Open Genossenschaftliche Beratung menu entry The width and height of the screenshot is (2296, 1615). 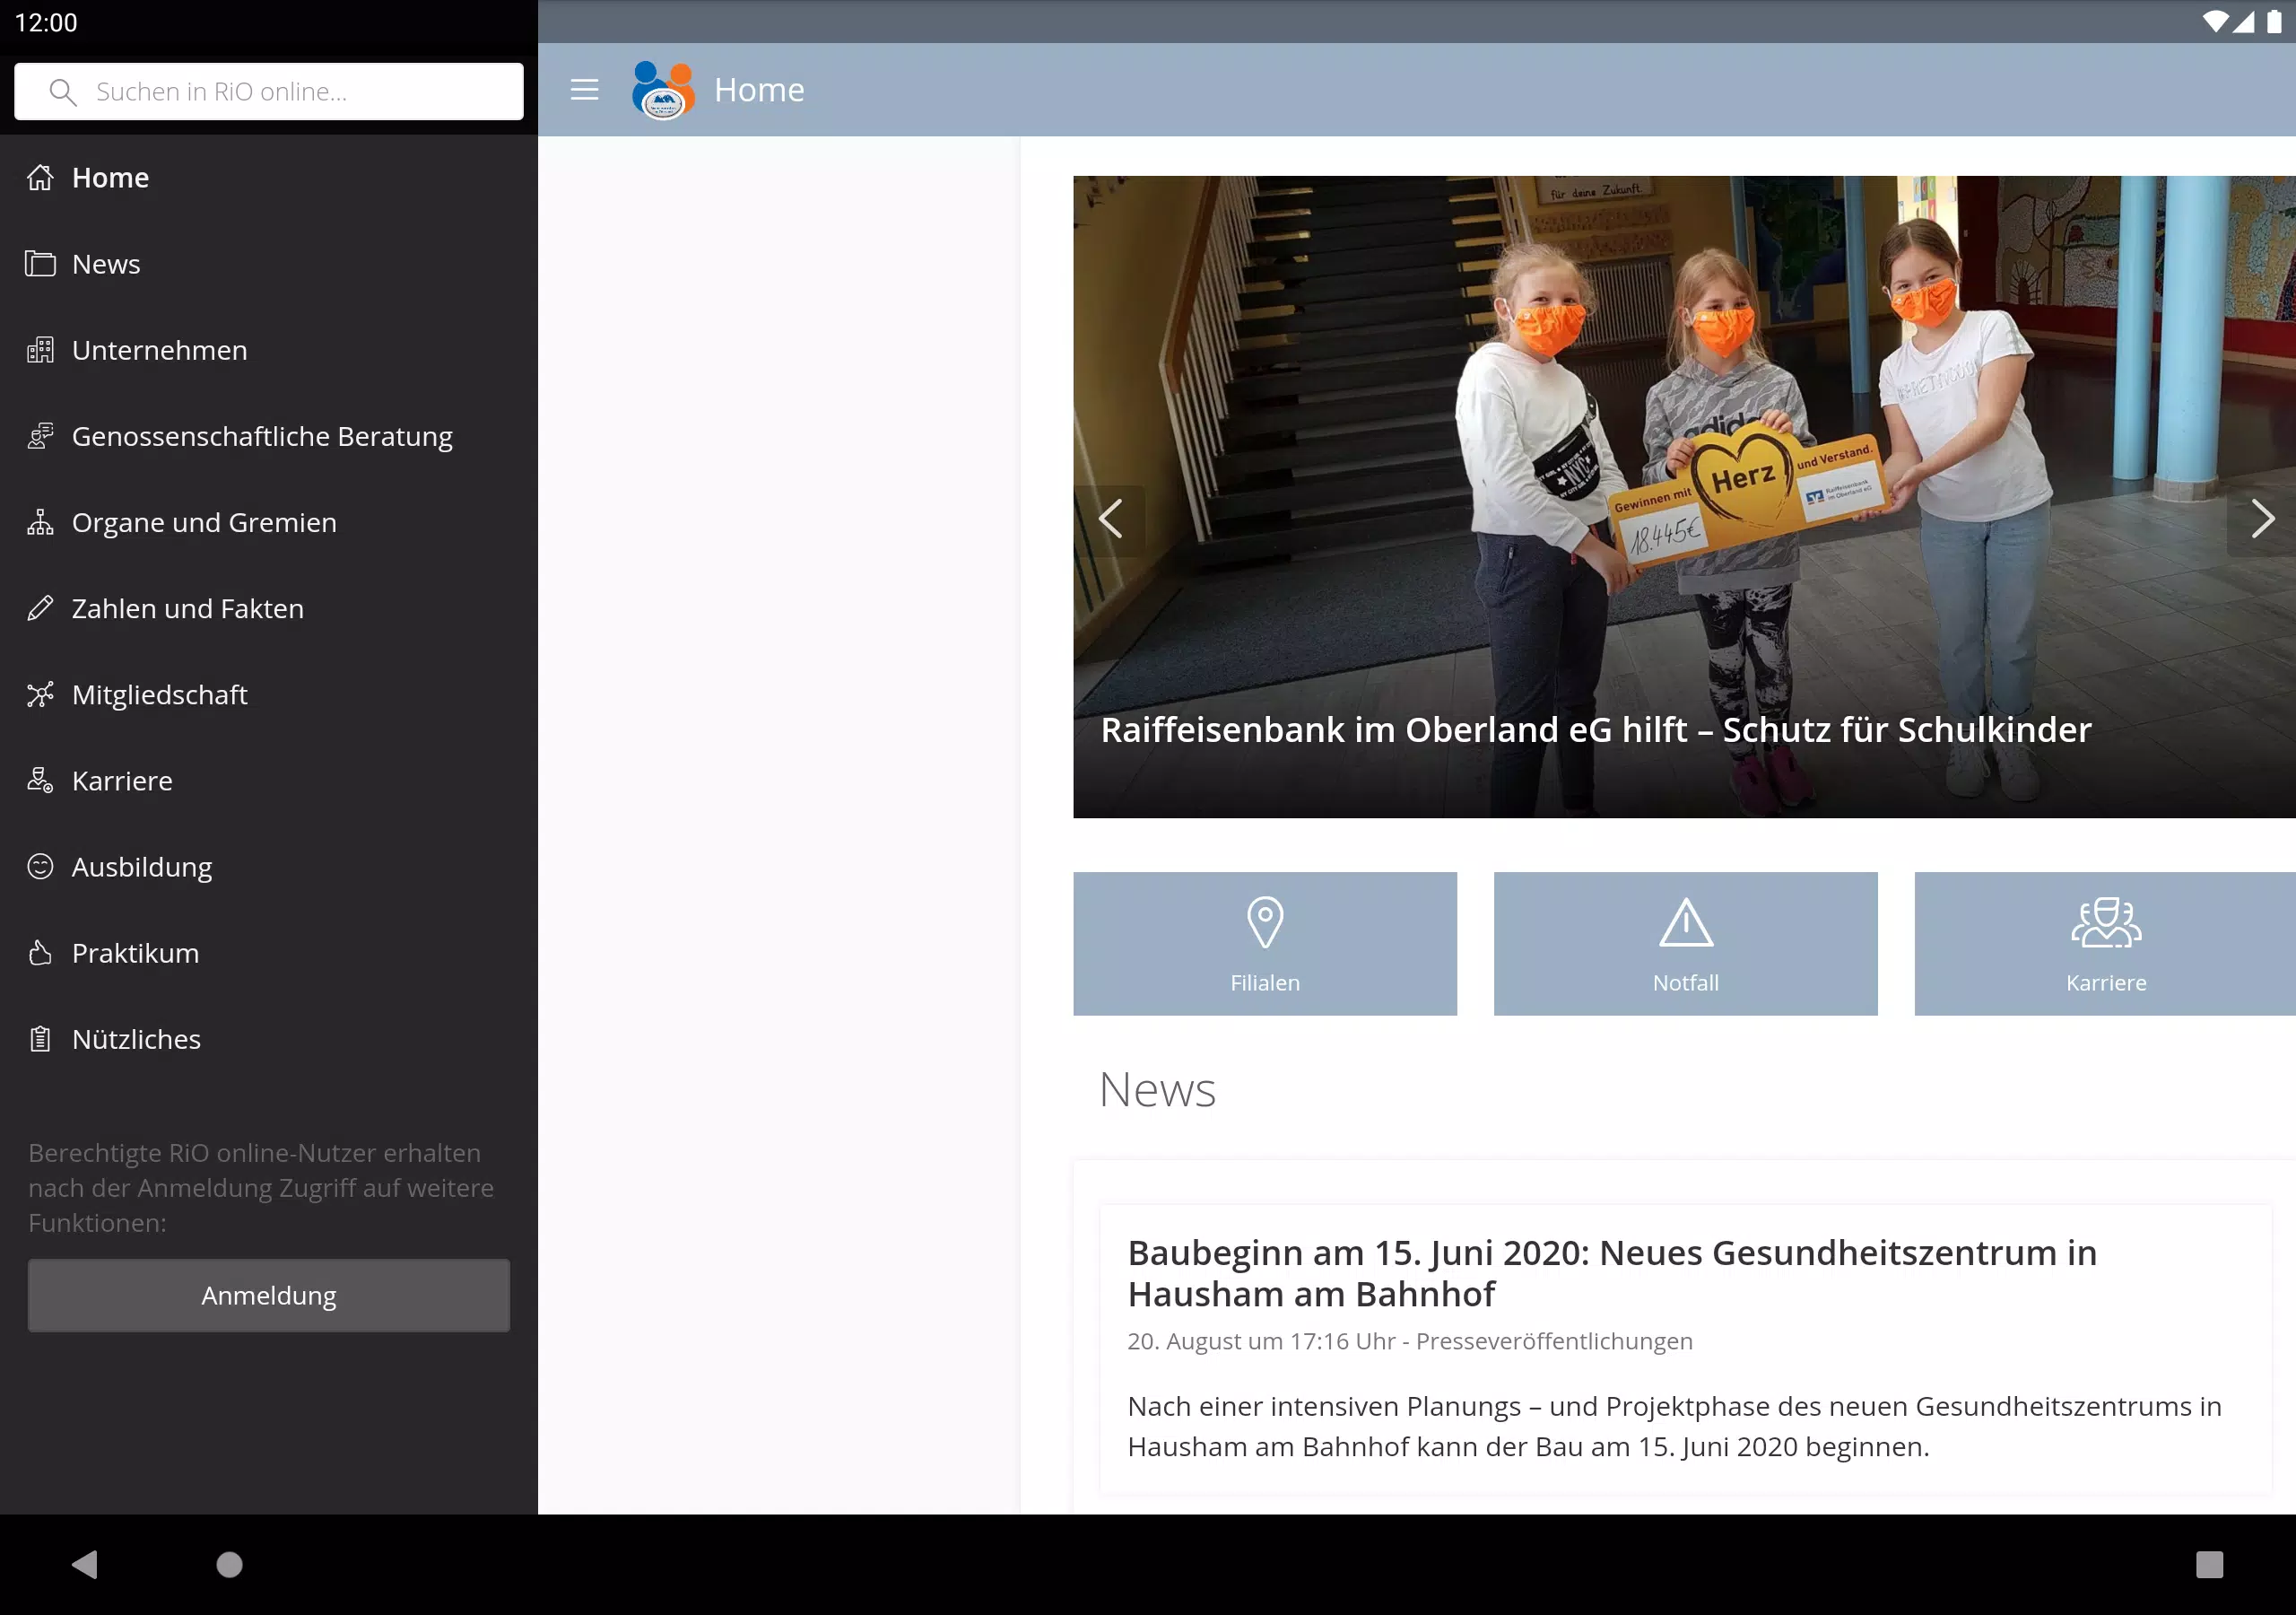tap(268, 436)
